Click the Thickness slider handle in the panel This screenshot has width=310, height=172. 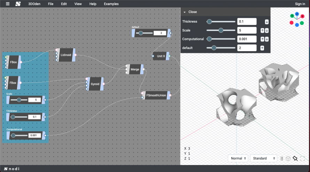point(209,22)
